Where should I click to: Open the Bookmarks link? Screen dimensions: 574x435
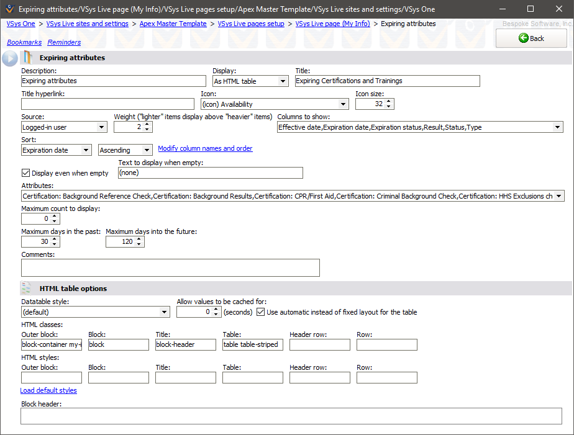(x=24, y=42)
